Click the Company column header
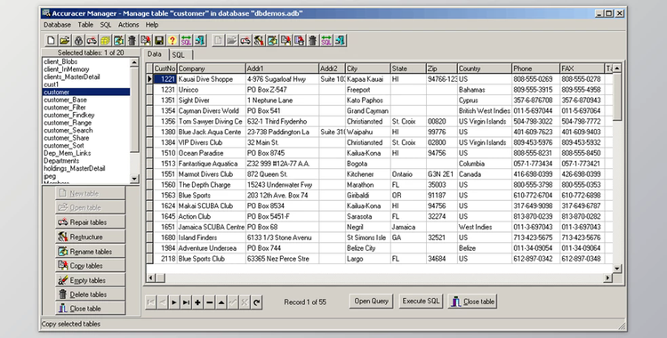 click(212, 68)
